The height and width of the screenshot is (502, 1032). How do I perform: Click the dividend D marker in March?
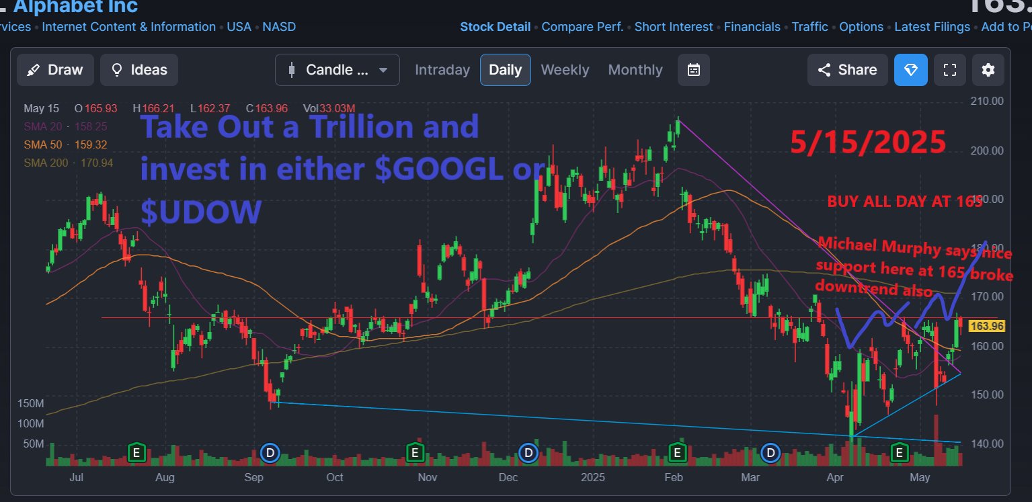click(770, 453)
